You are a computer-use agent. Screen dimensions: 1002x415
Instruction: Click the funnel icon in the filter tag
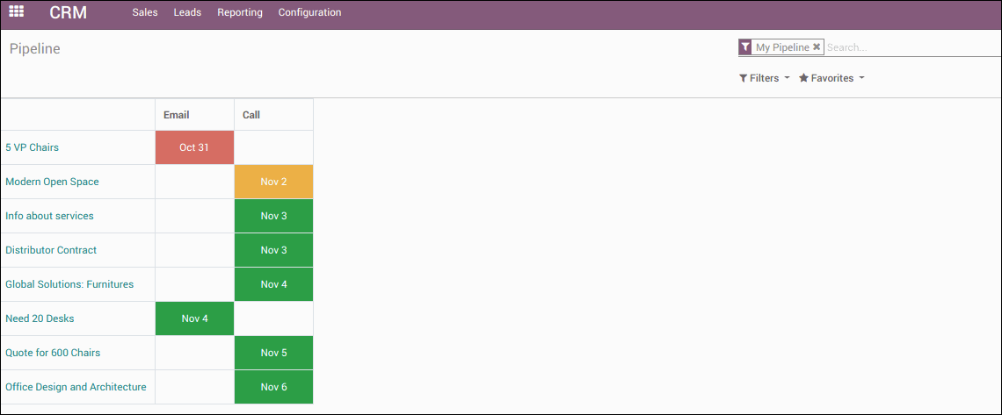(745, 47)
